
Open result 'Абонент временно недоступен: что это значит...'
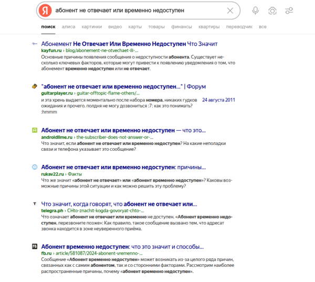pyautogui.click(x=122, y=247)
